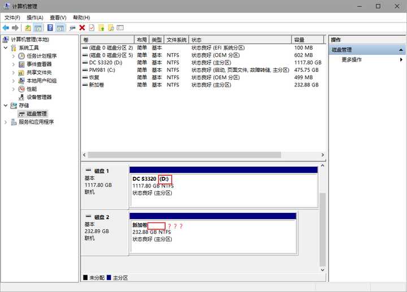Select the PM981 (C:) volume row
The width and height of the screenshot is (407, 292).
(203, 70)
